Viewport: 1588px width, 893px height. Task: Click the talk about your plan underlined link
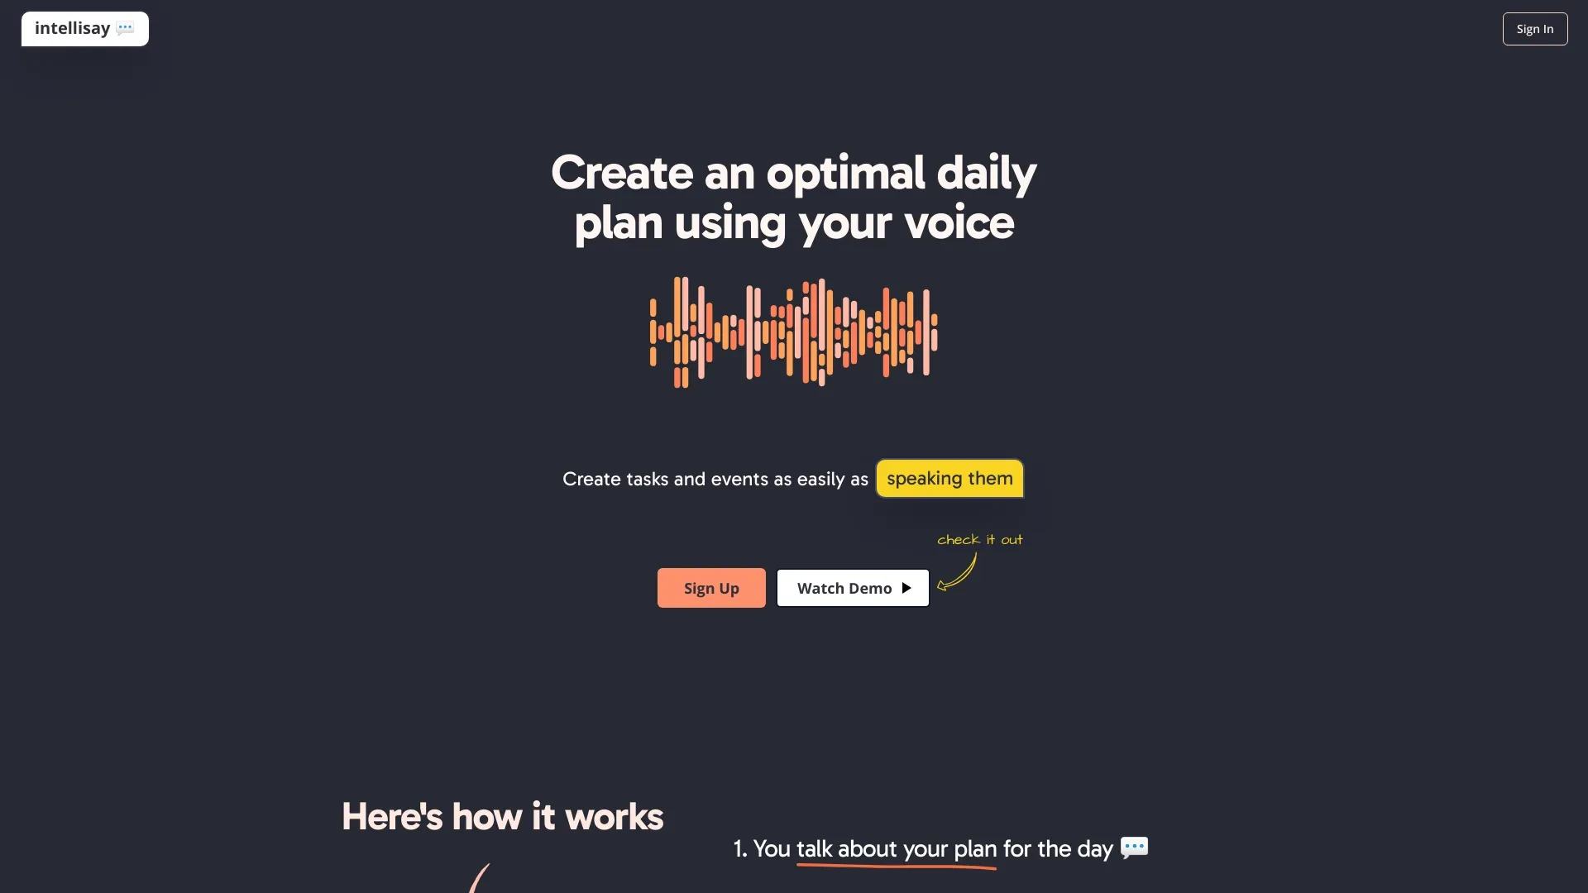tap(897, 848)
